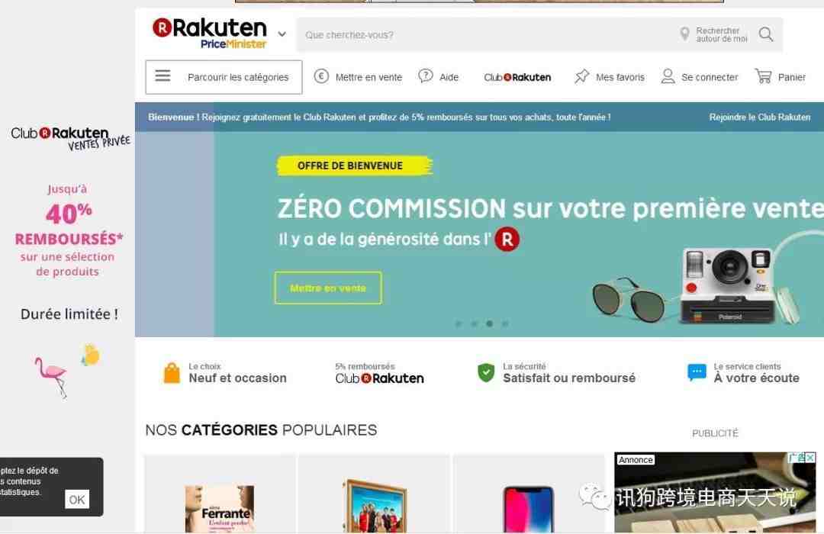
Task: Close the Annonce advertisement with the X
Action: [811, 458]
